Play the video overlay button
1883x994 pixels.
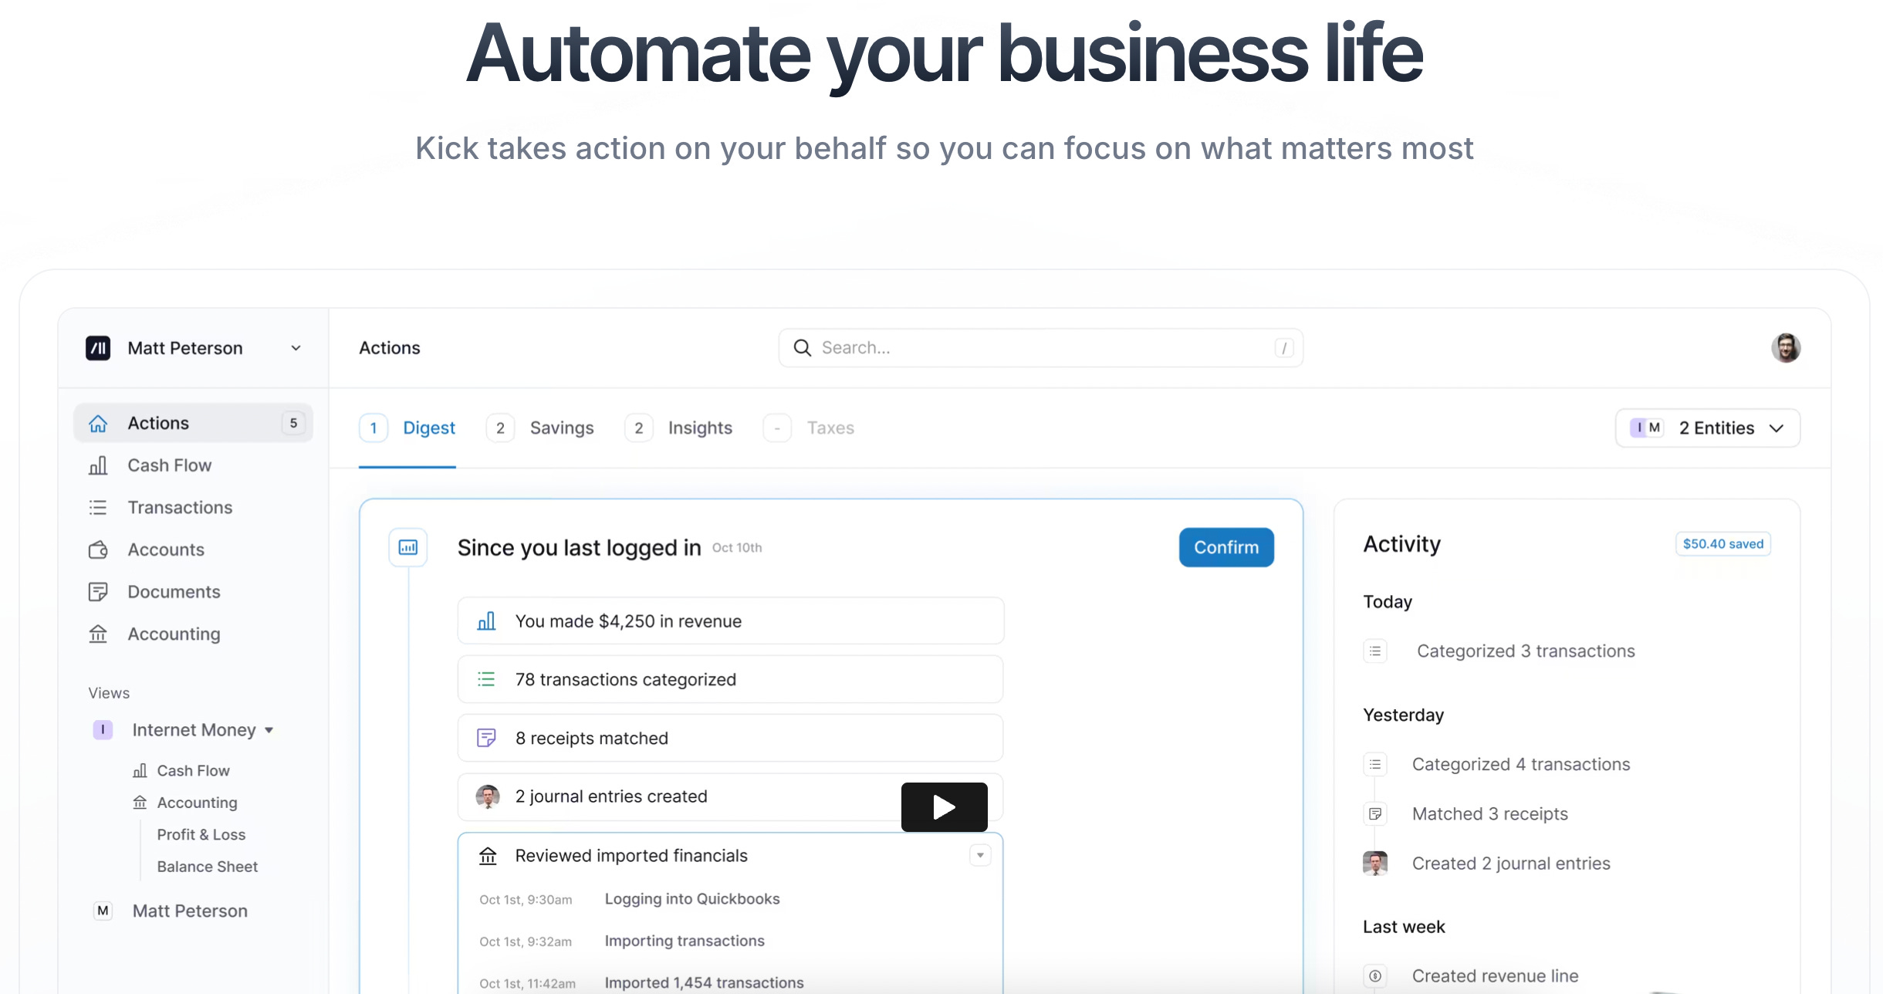944,807
